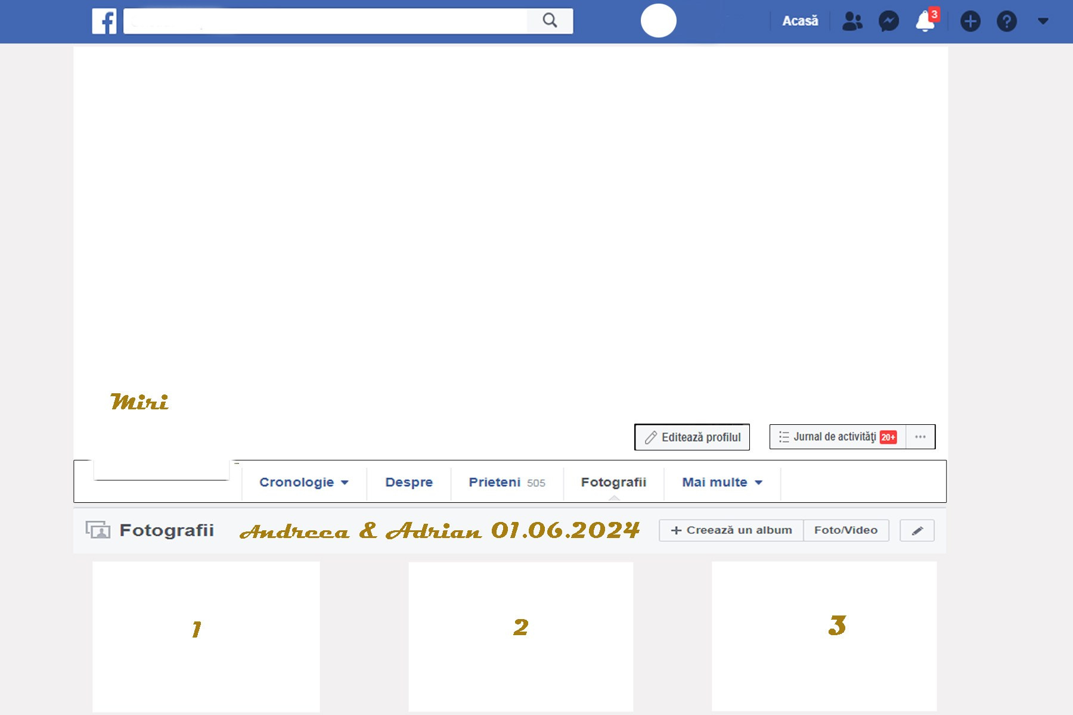This screenshot has height=715, width=1073.
Task: Open the friend requests icon
Action: pyautogui.click(x=852, y=20)
